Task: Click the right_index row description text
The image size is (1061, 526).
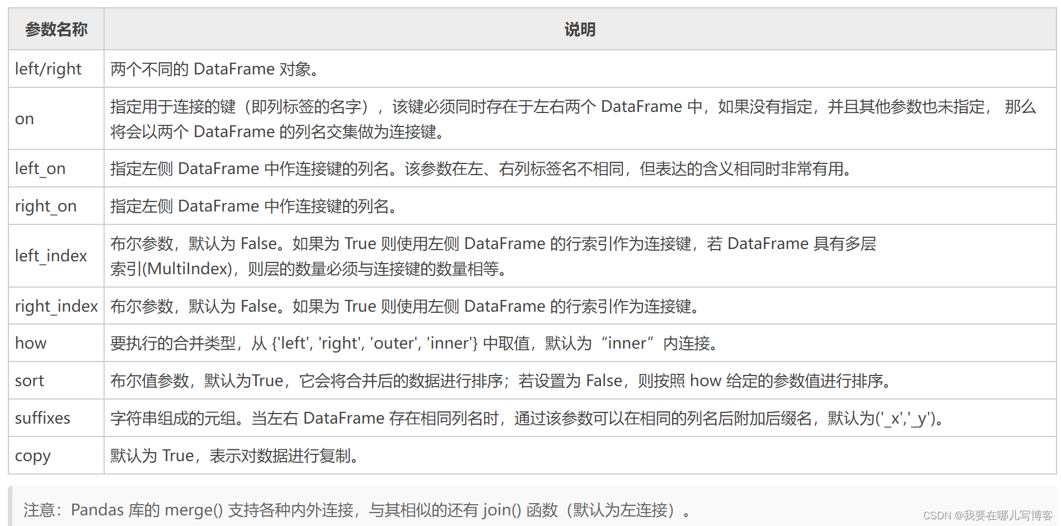Action: click(405, 306)
